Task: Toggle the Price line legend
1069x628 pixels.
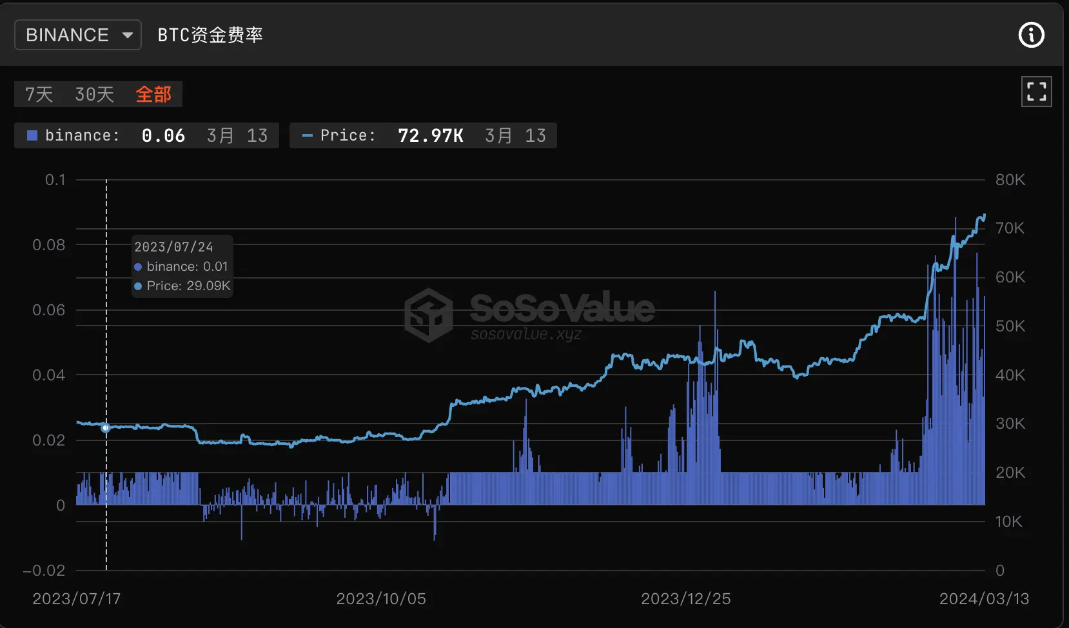Action: 423,135
